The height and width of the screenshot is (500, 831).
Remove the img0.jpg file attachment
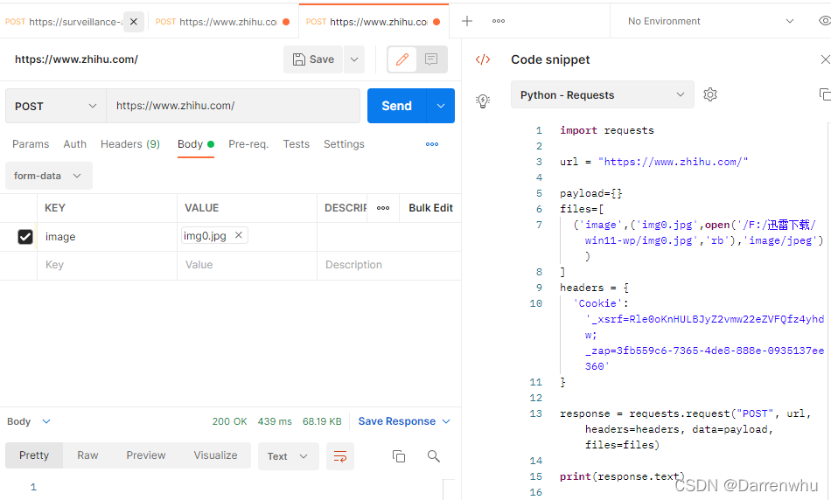tap(239, 235)
